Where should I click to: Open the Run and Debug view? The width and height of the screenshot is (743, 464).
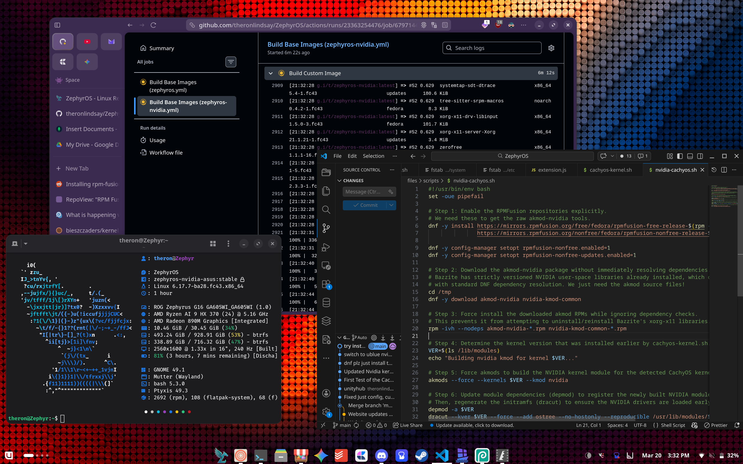(x=326, y=247)
